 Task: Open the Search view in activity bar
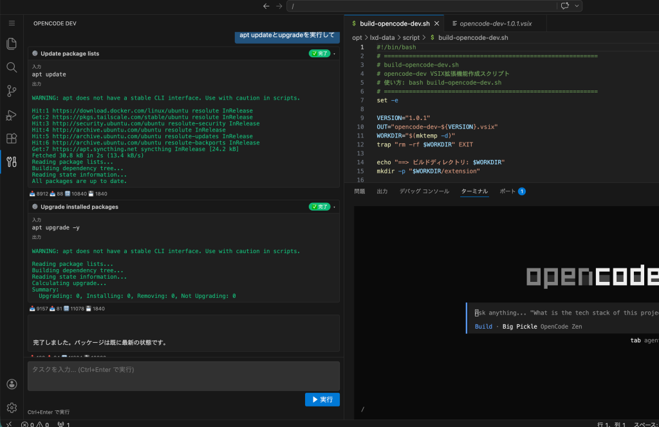11,67
